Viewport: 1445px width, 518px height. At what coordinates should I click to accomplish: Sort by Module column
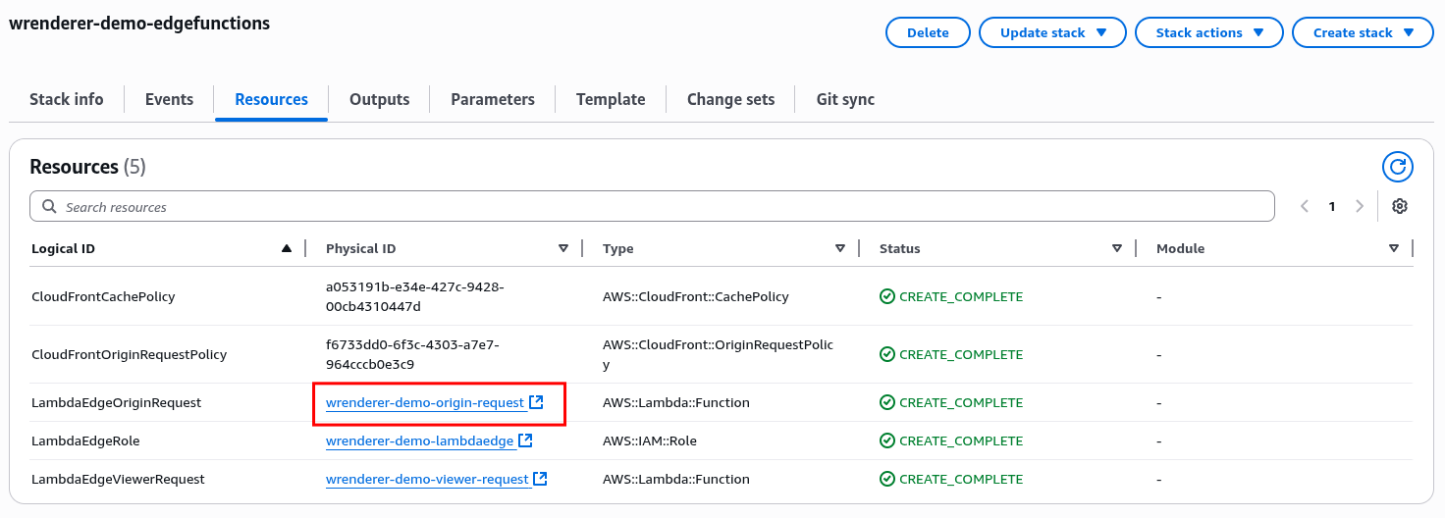pyautogui.click(x=1394, y=248)
